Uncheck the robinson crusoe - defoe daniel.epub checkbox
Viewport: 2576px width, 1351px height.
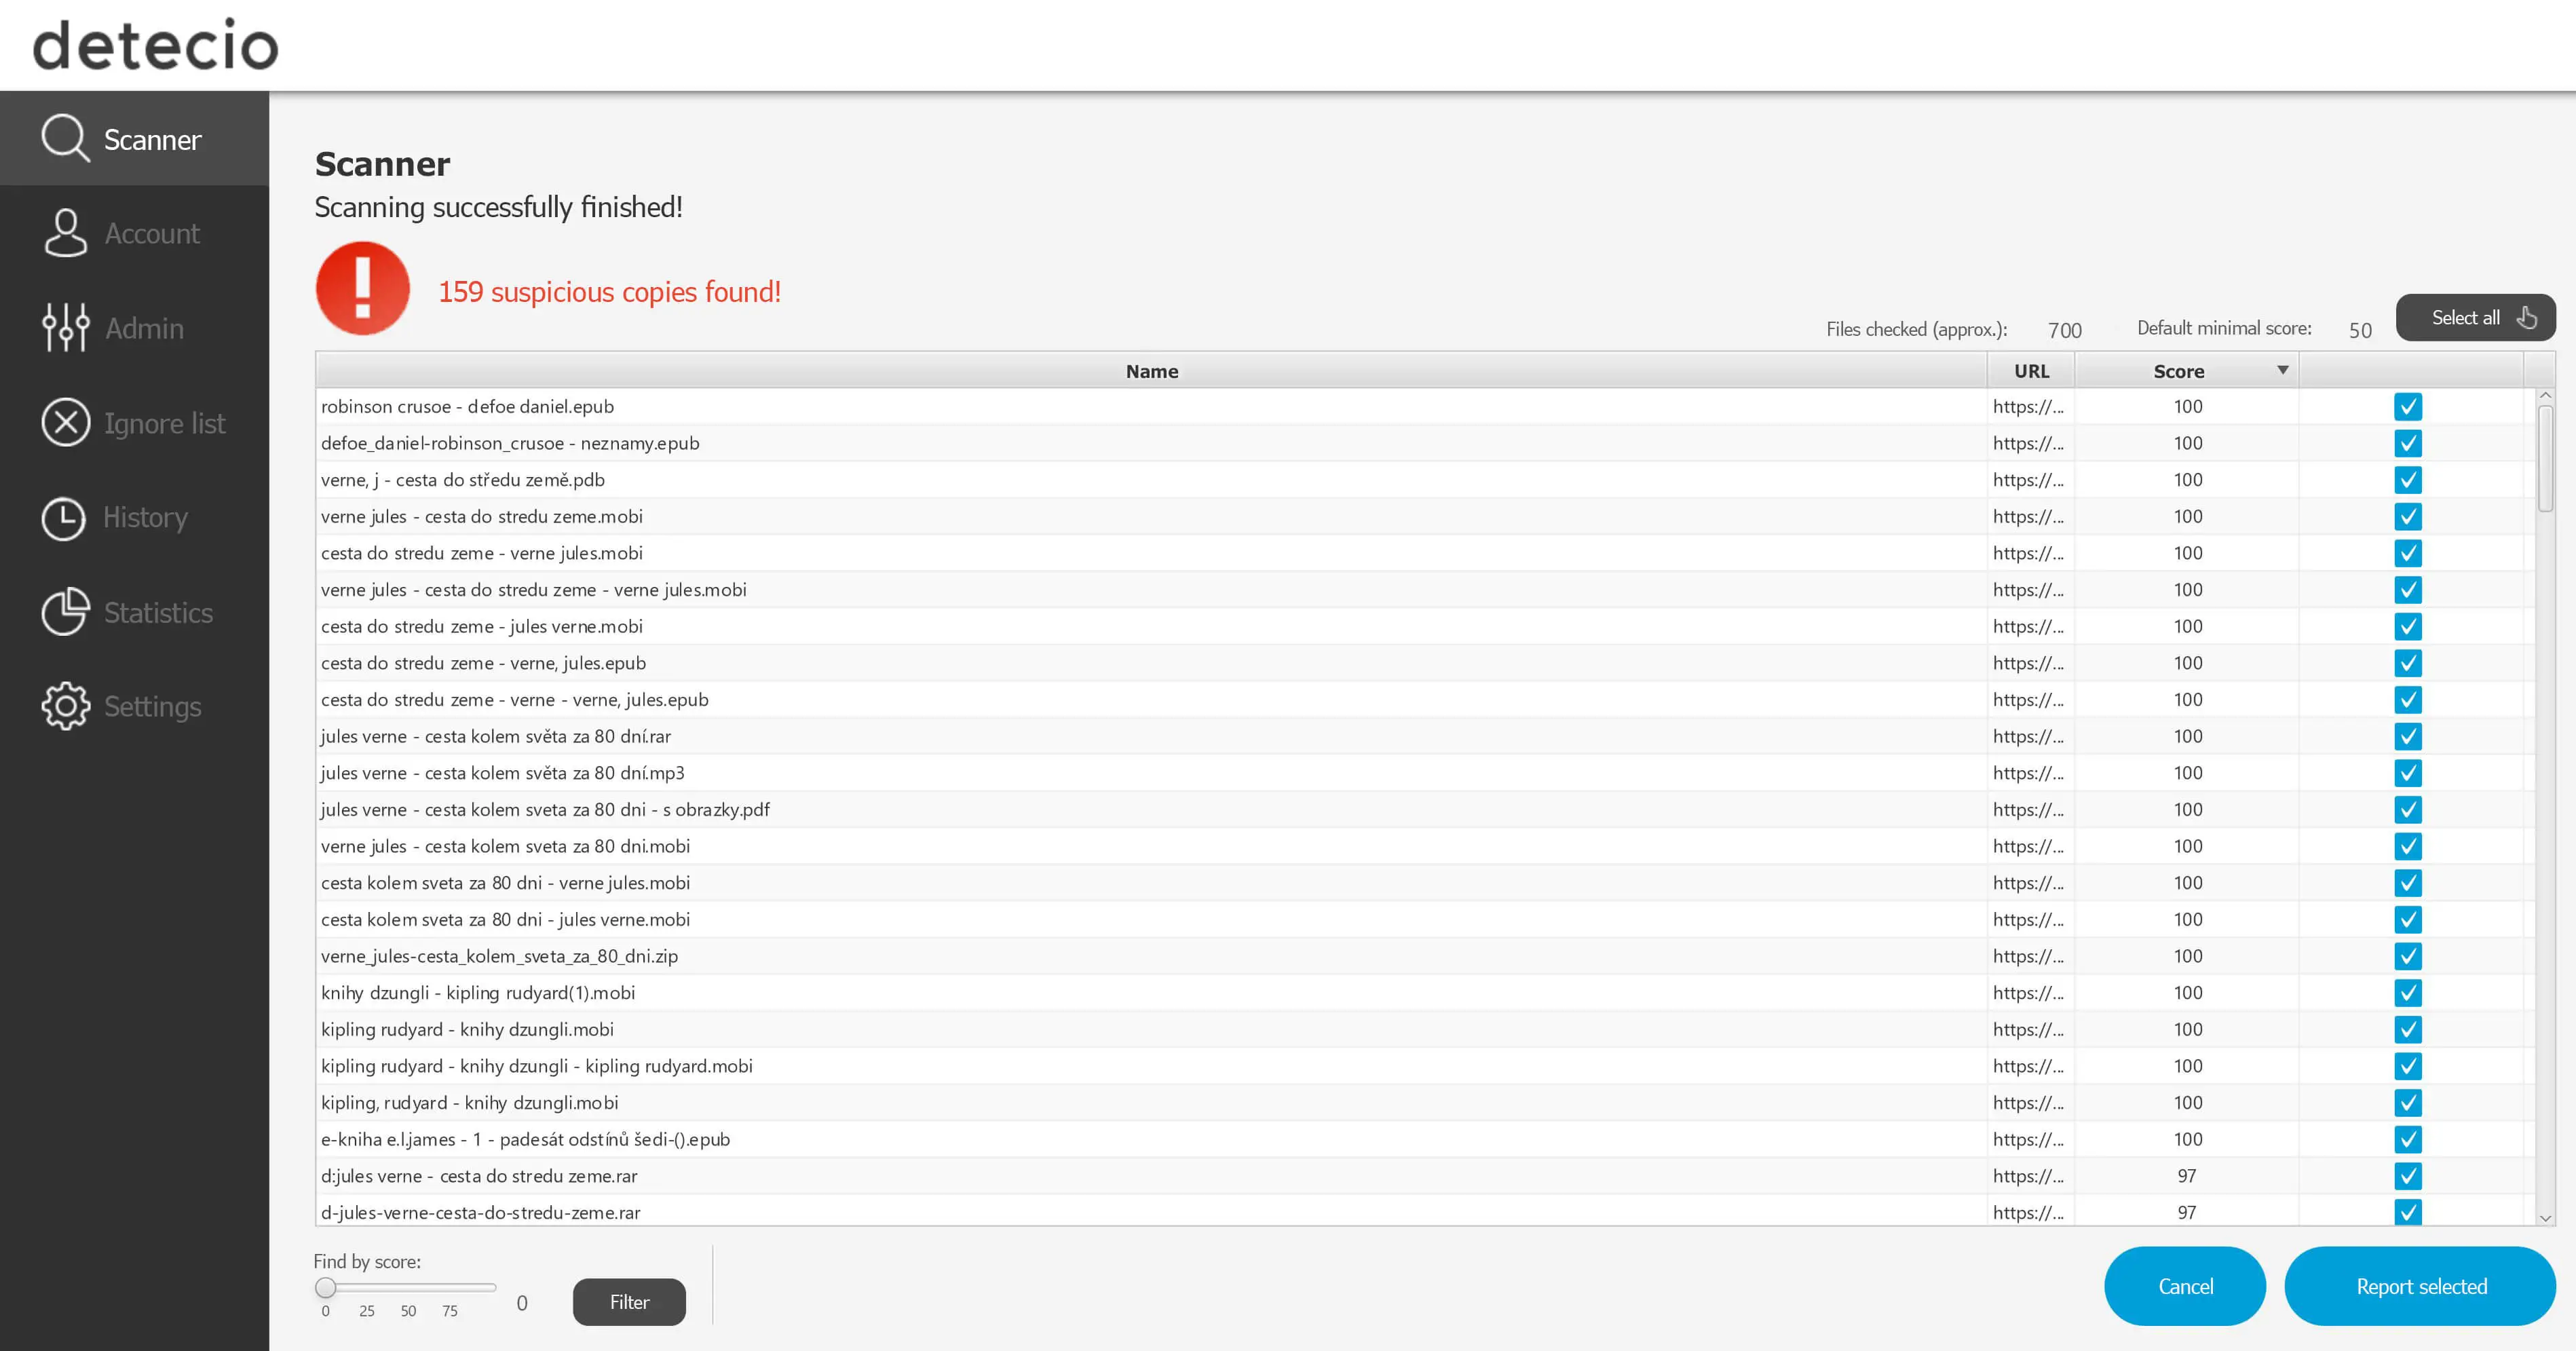coord(2408,406)
